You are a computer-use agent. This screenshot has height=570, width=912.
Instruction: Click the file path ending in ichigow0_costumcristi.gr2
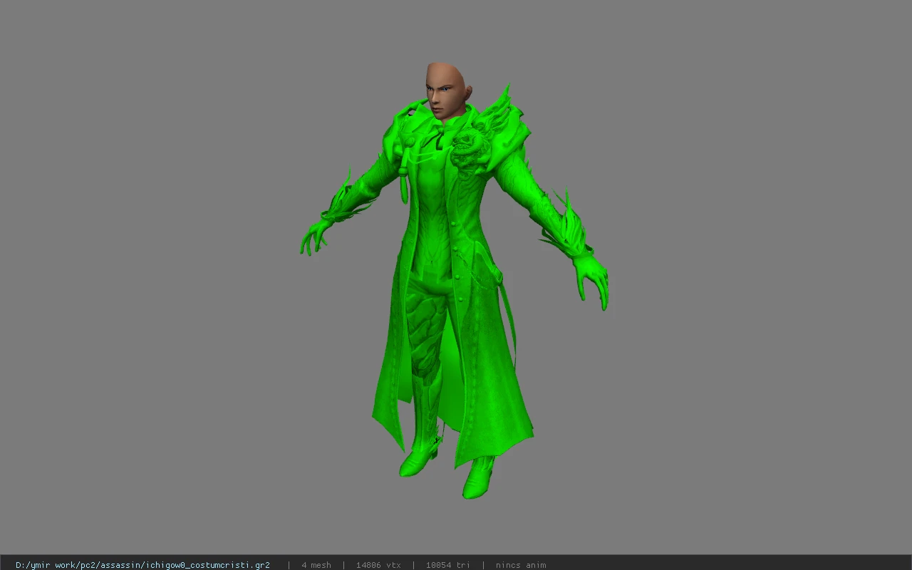pos(142,565)
